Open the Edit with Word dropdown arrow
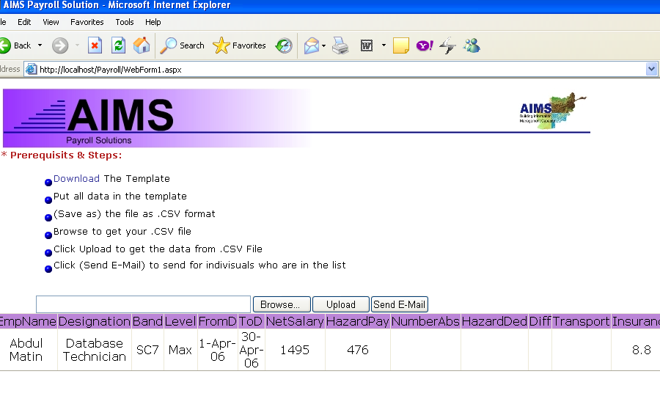 pyautogui.click(x=384, y=45)
